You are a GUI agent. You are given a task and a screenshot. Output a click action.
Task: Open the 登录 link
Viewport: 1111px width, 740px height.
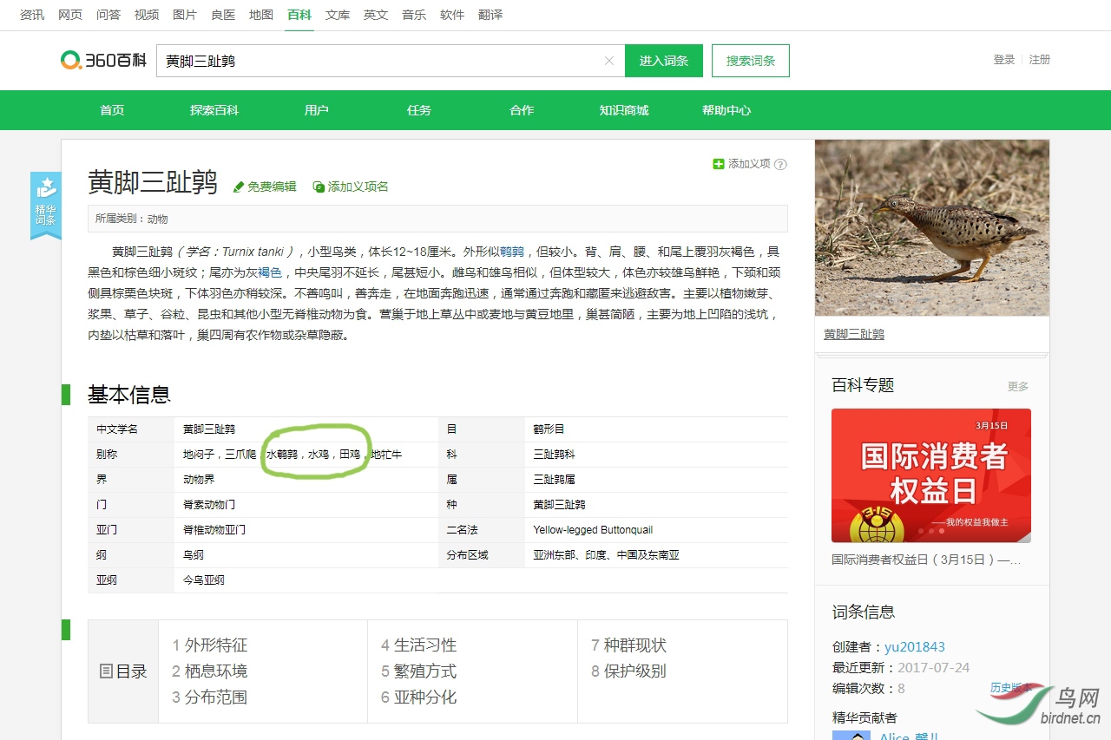point(1003,59)
